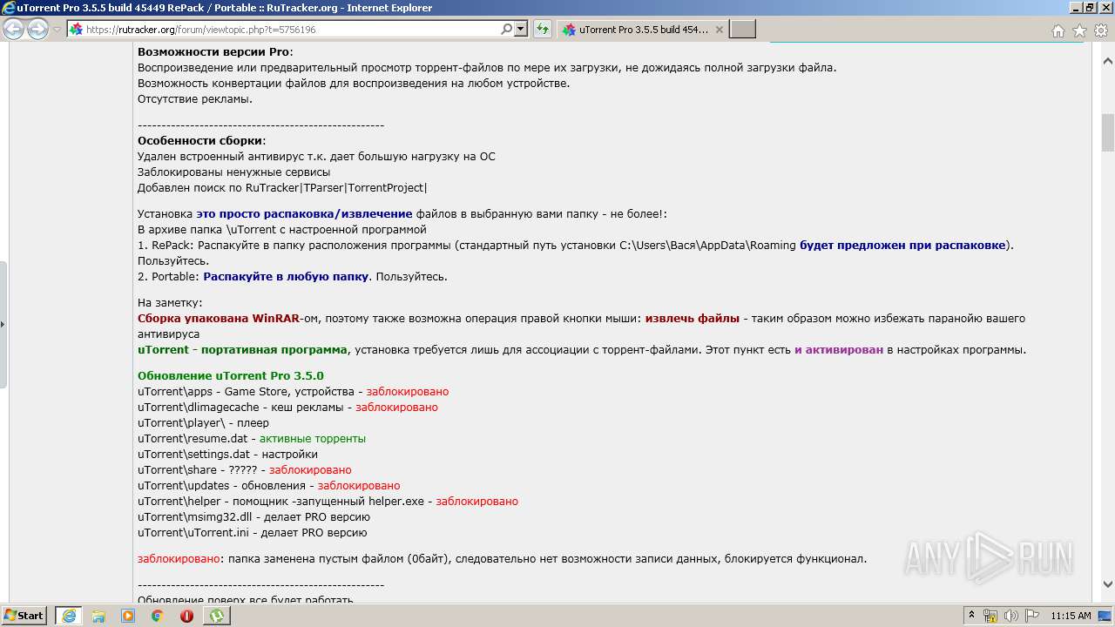Launch Google Chrome from taskbar

(158, 616)
